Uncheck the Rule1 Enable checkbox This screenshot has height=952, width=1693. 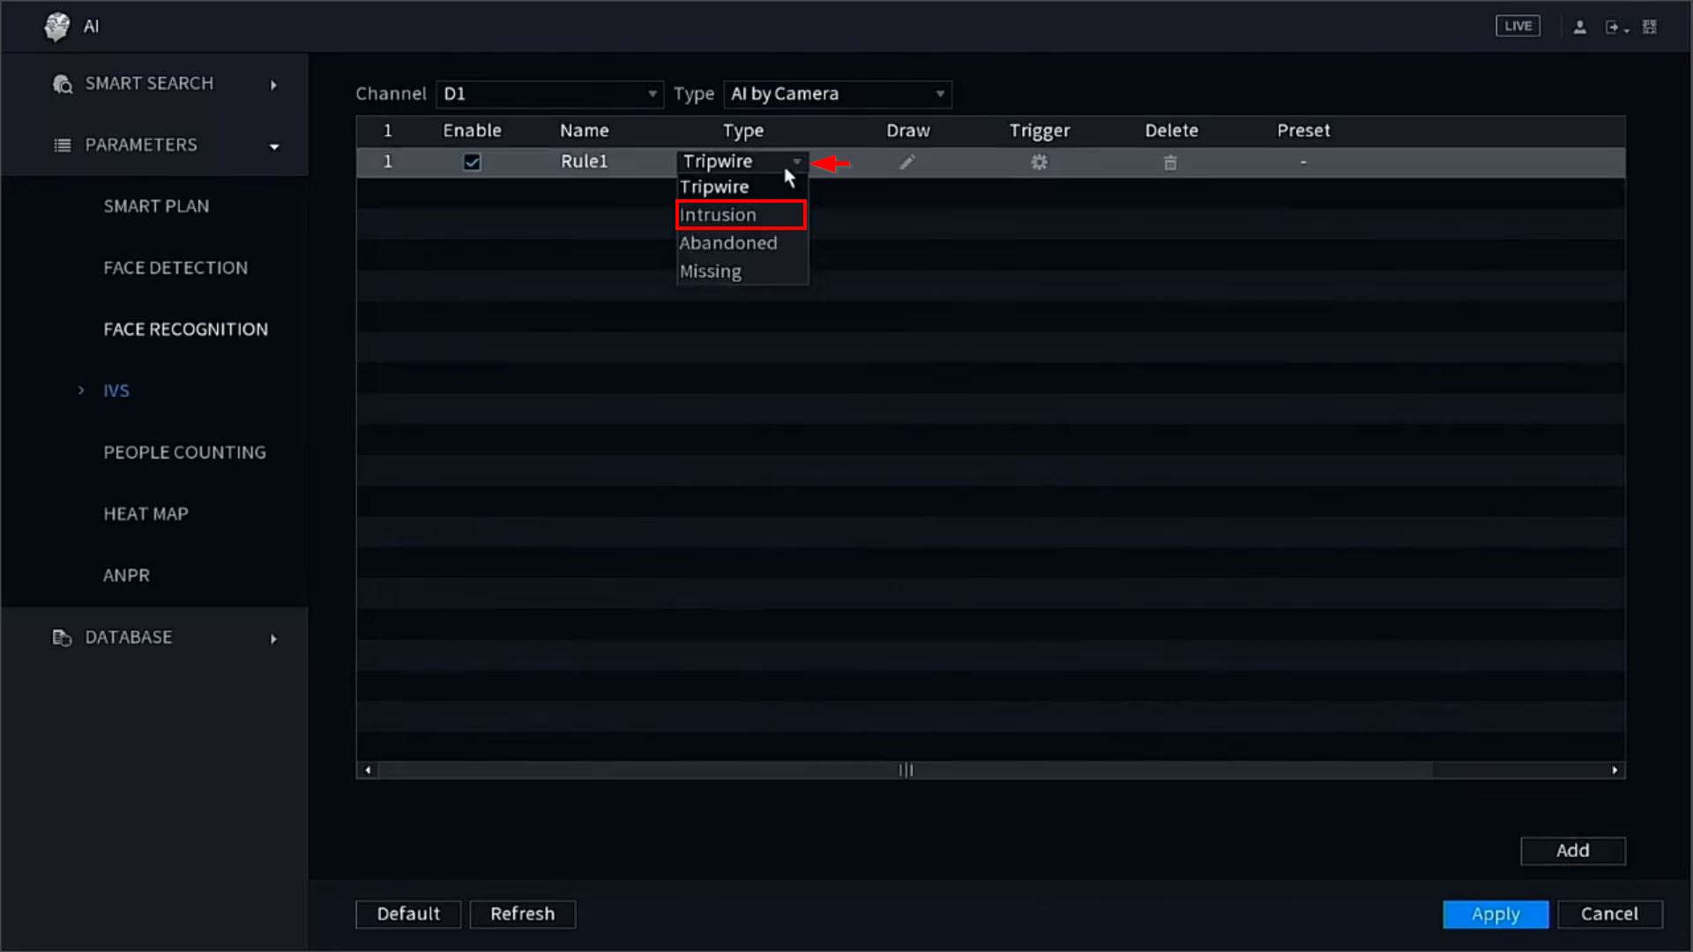click(472, 162)
